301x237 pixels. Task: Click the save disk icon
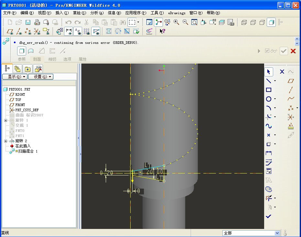(x=28, y=22)
